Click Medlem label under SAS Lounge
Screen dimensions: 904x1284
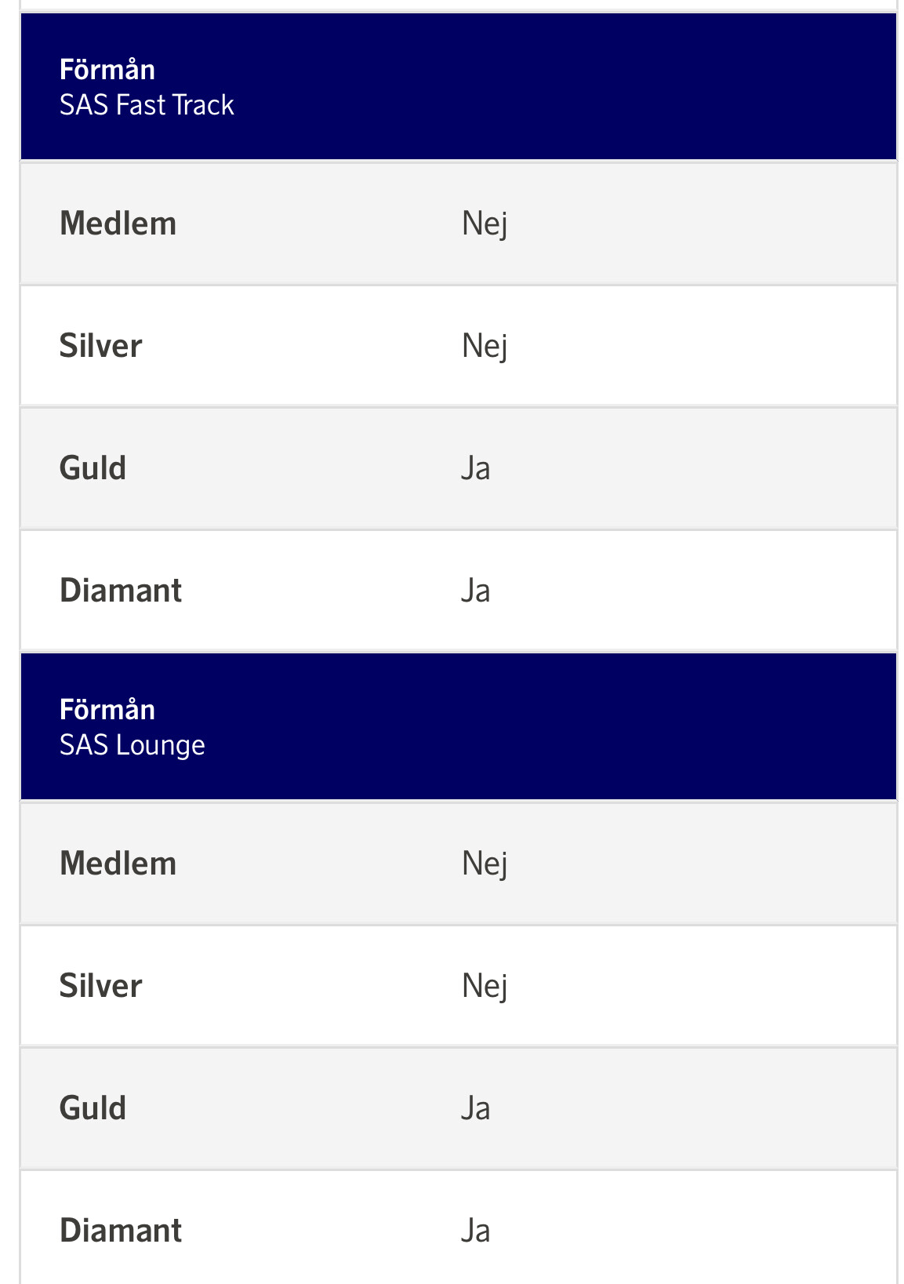[118, 864]
